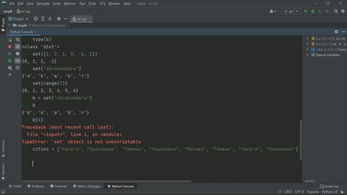Toggle the Structure side tab
This screenshot has width=347, height=195.
3,148
